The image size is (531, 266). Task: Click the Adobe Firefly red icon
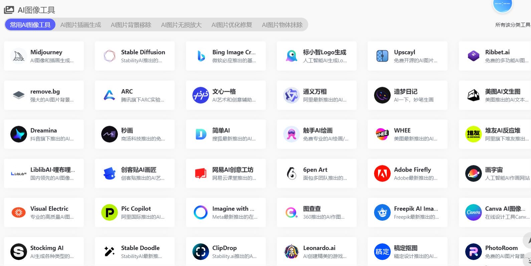coord(382,174)
